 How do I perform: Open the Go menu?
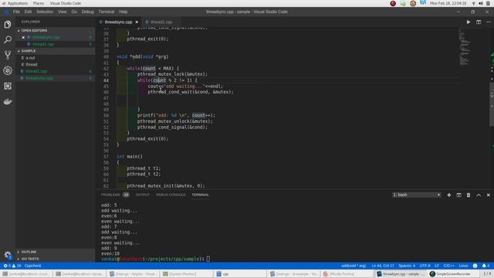coord(74,12)
